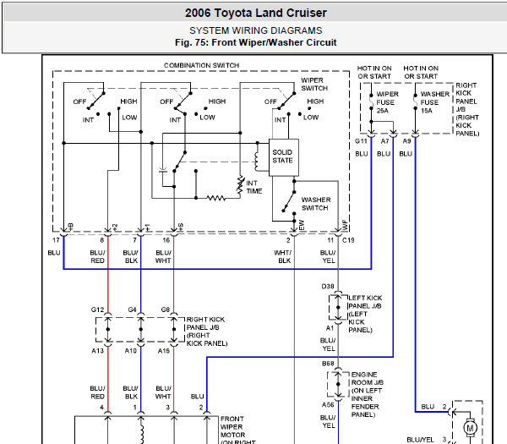507x444 pixels.
Task: Click the SOLID STATE module box
Action: [x=284, y=157]
